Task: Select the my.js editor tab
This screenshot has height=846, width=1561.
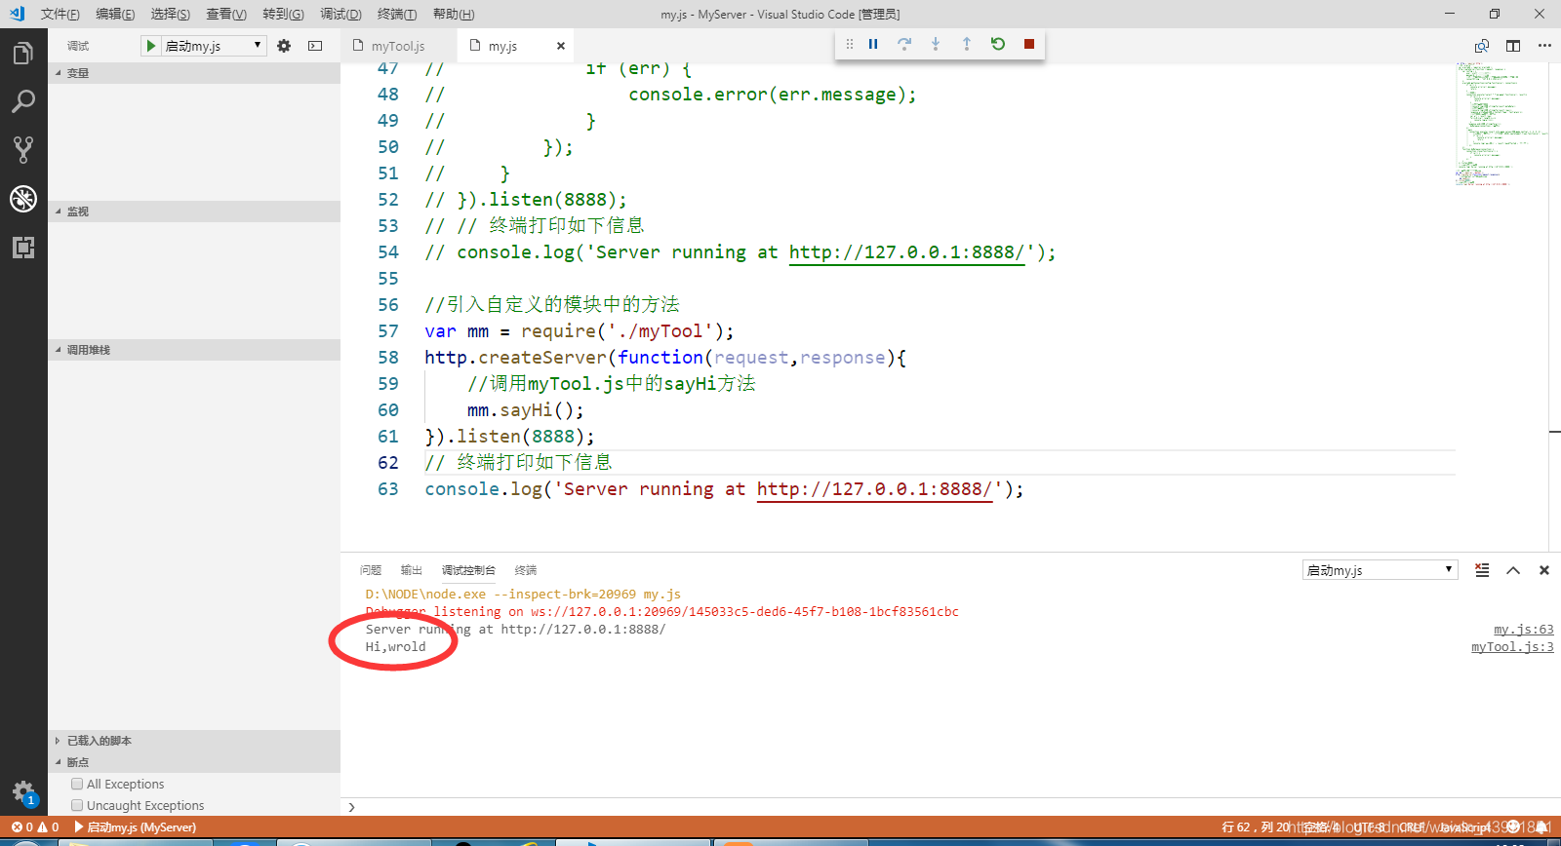Action: 502,46
